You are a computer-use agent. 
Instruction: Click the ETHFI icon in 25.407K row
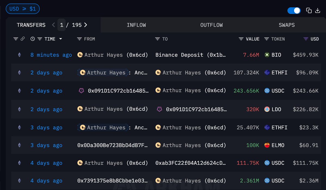tap(267, 127)
